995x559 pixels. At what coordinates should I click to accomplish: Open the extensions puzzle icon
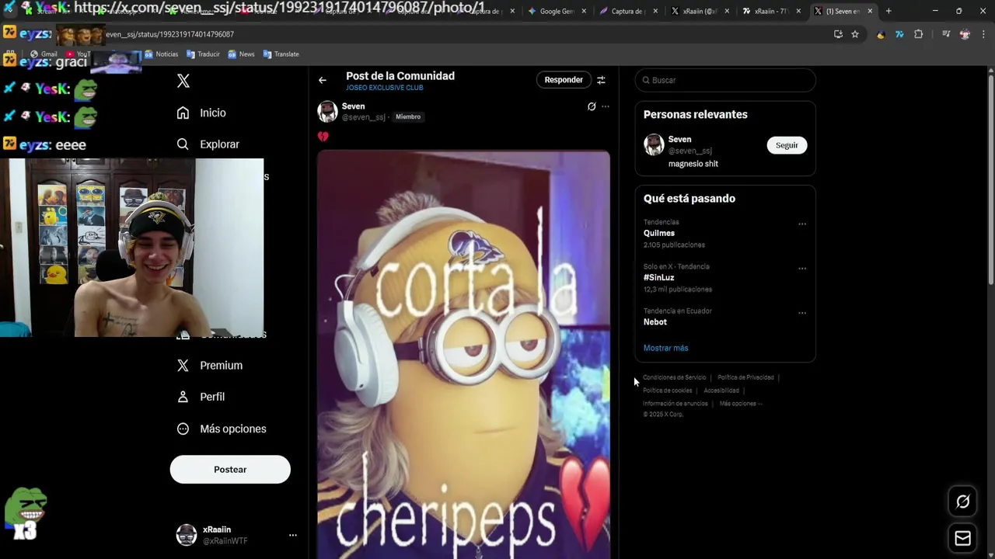[918, 34]
